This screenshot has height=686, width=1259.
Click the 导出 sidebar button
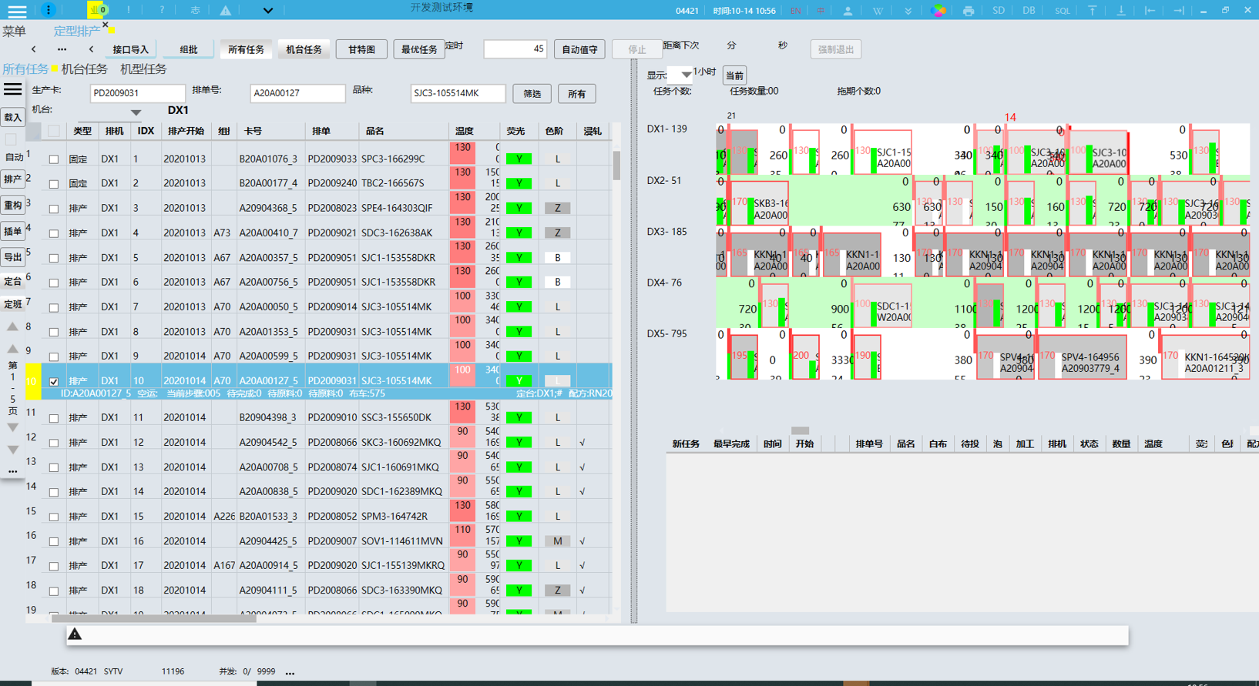tap(13, 258)
